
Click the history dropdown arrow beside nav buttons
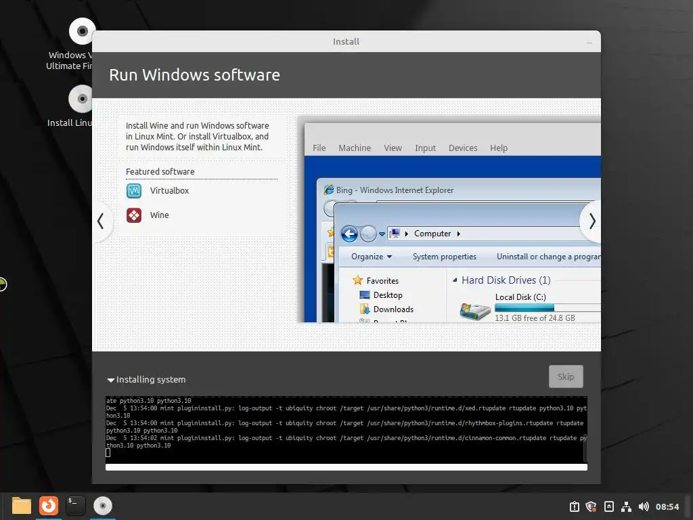tap(382, 234)
